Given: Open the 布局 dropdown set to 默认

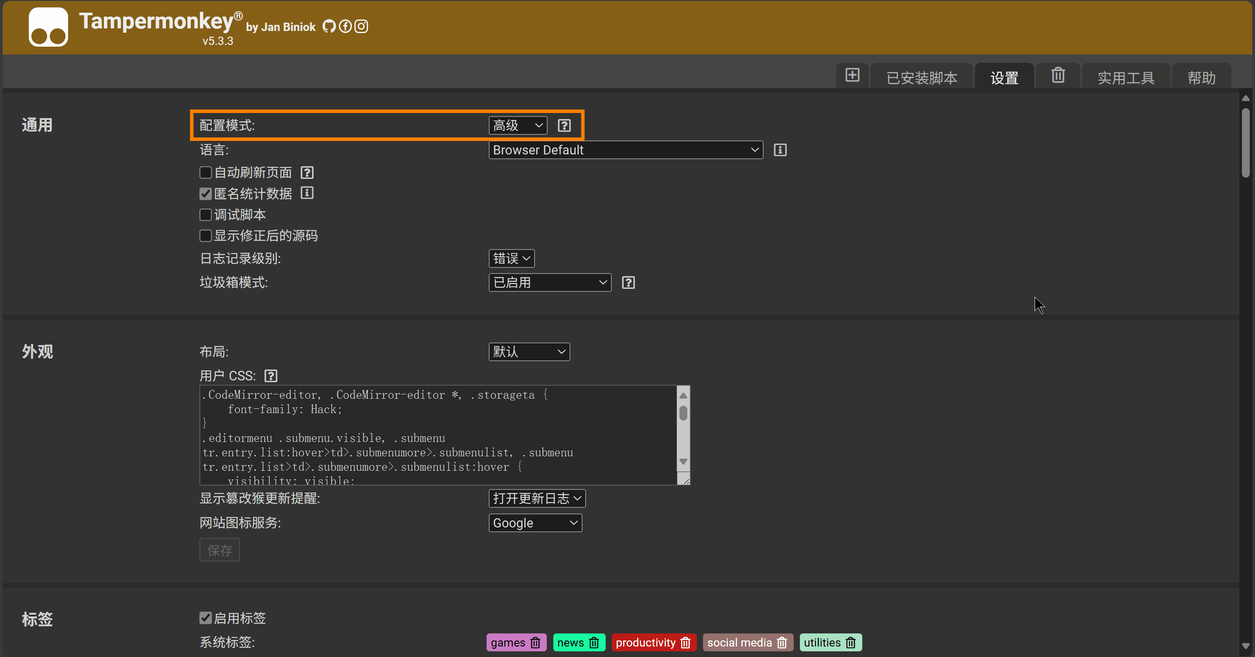Looking at the screenshot, I should (529, 352).
